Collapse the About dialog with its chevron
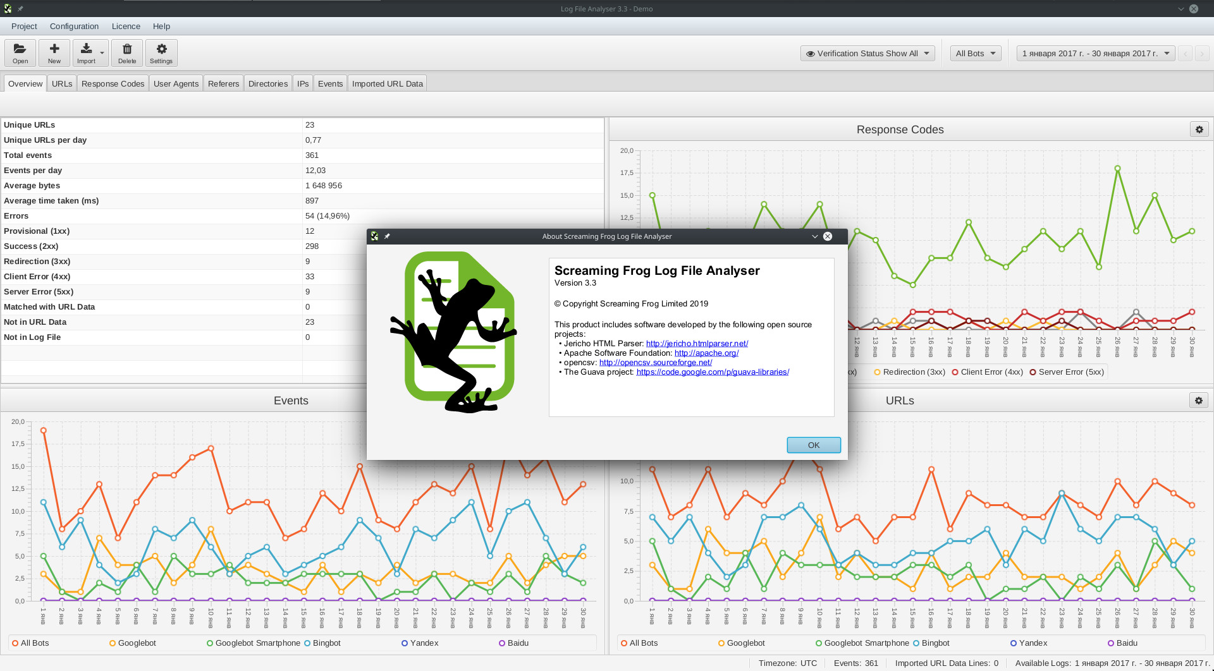 click(815, 236)
